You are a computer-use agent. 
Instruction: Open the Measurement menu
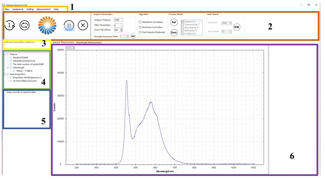tap(44, 9)
